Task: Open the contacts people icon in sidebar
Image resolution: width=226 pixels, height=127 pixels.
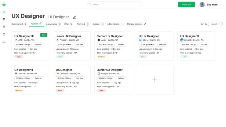Action: click(x=4, y=42)
